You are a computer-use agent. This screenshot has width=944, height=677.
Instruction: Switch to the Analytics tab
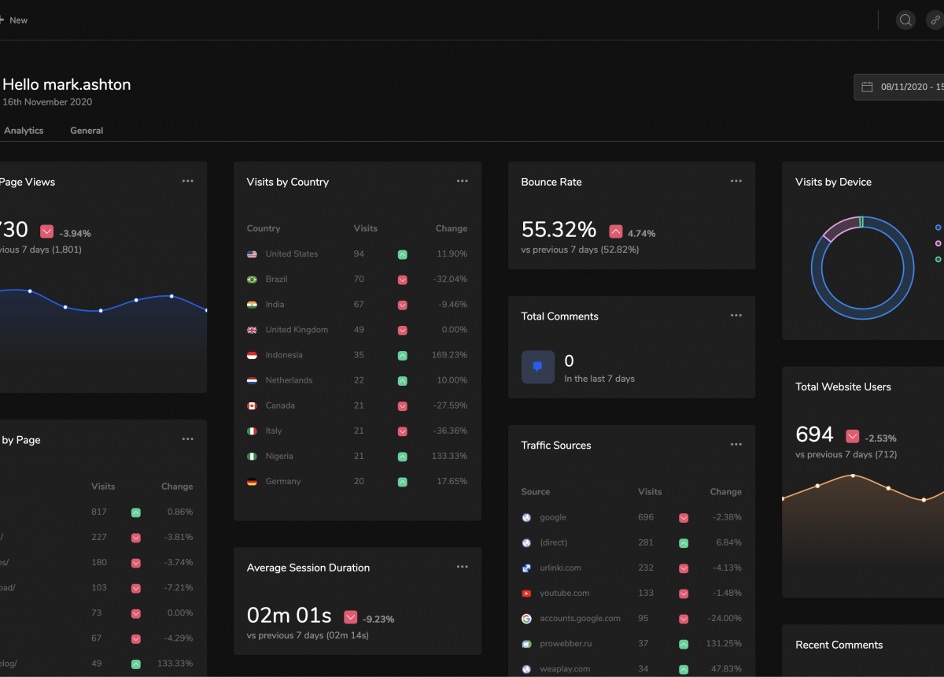[x=24, y=131]
